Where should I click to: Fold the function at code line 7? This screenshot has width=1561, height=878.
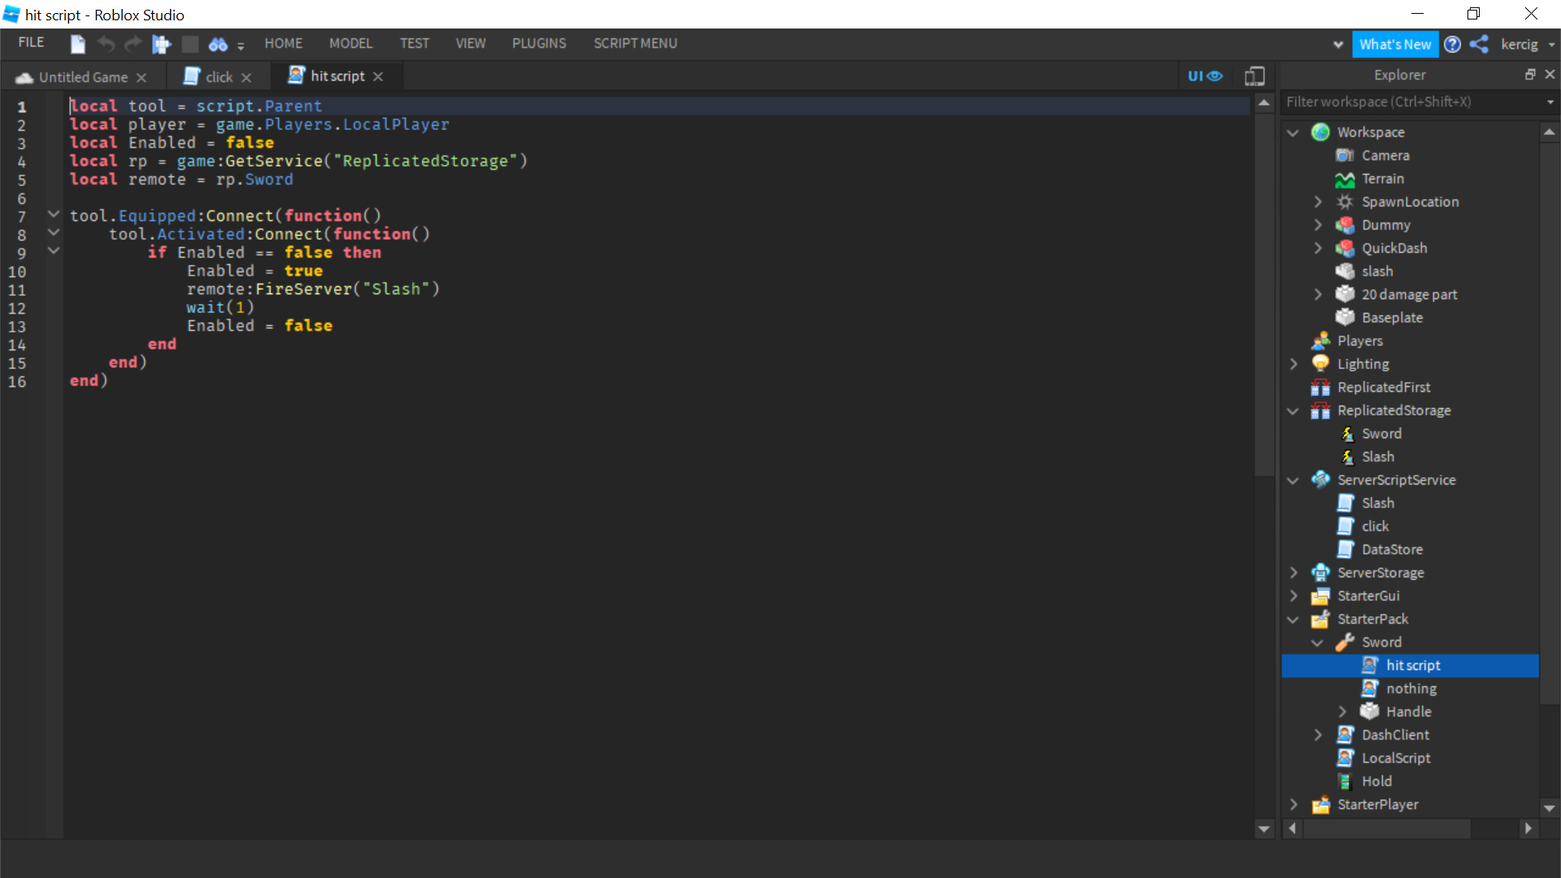tap(54, 215)
